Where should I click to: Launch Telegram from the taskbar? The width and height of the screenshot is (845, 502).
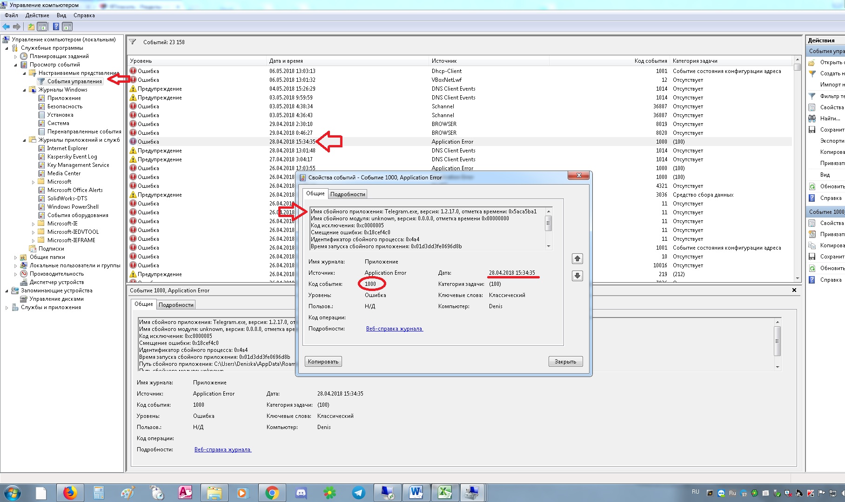coord(358,492)
